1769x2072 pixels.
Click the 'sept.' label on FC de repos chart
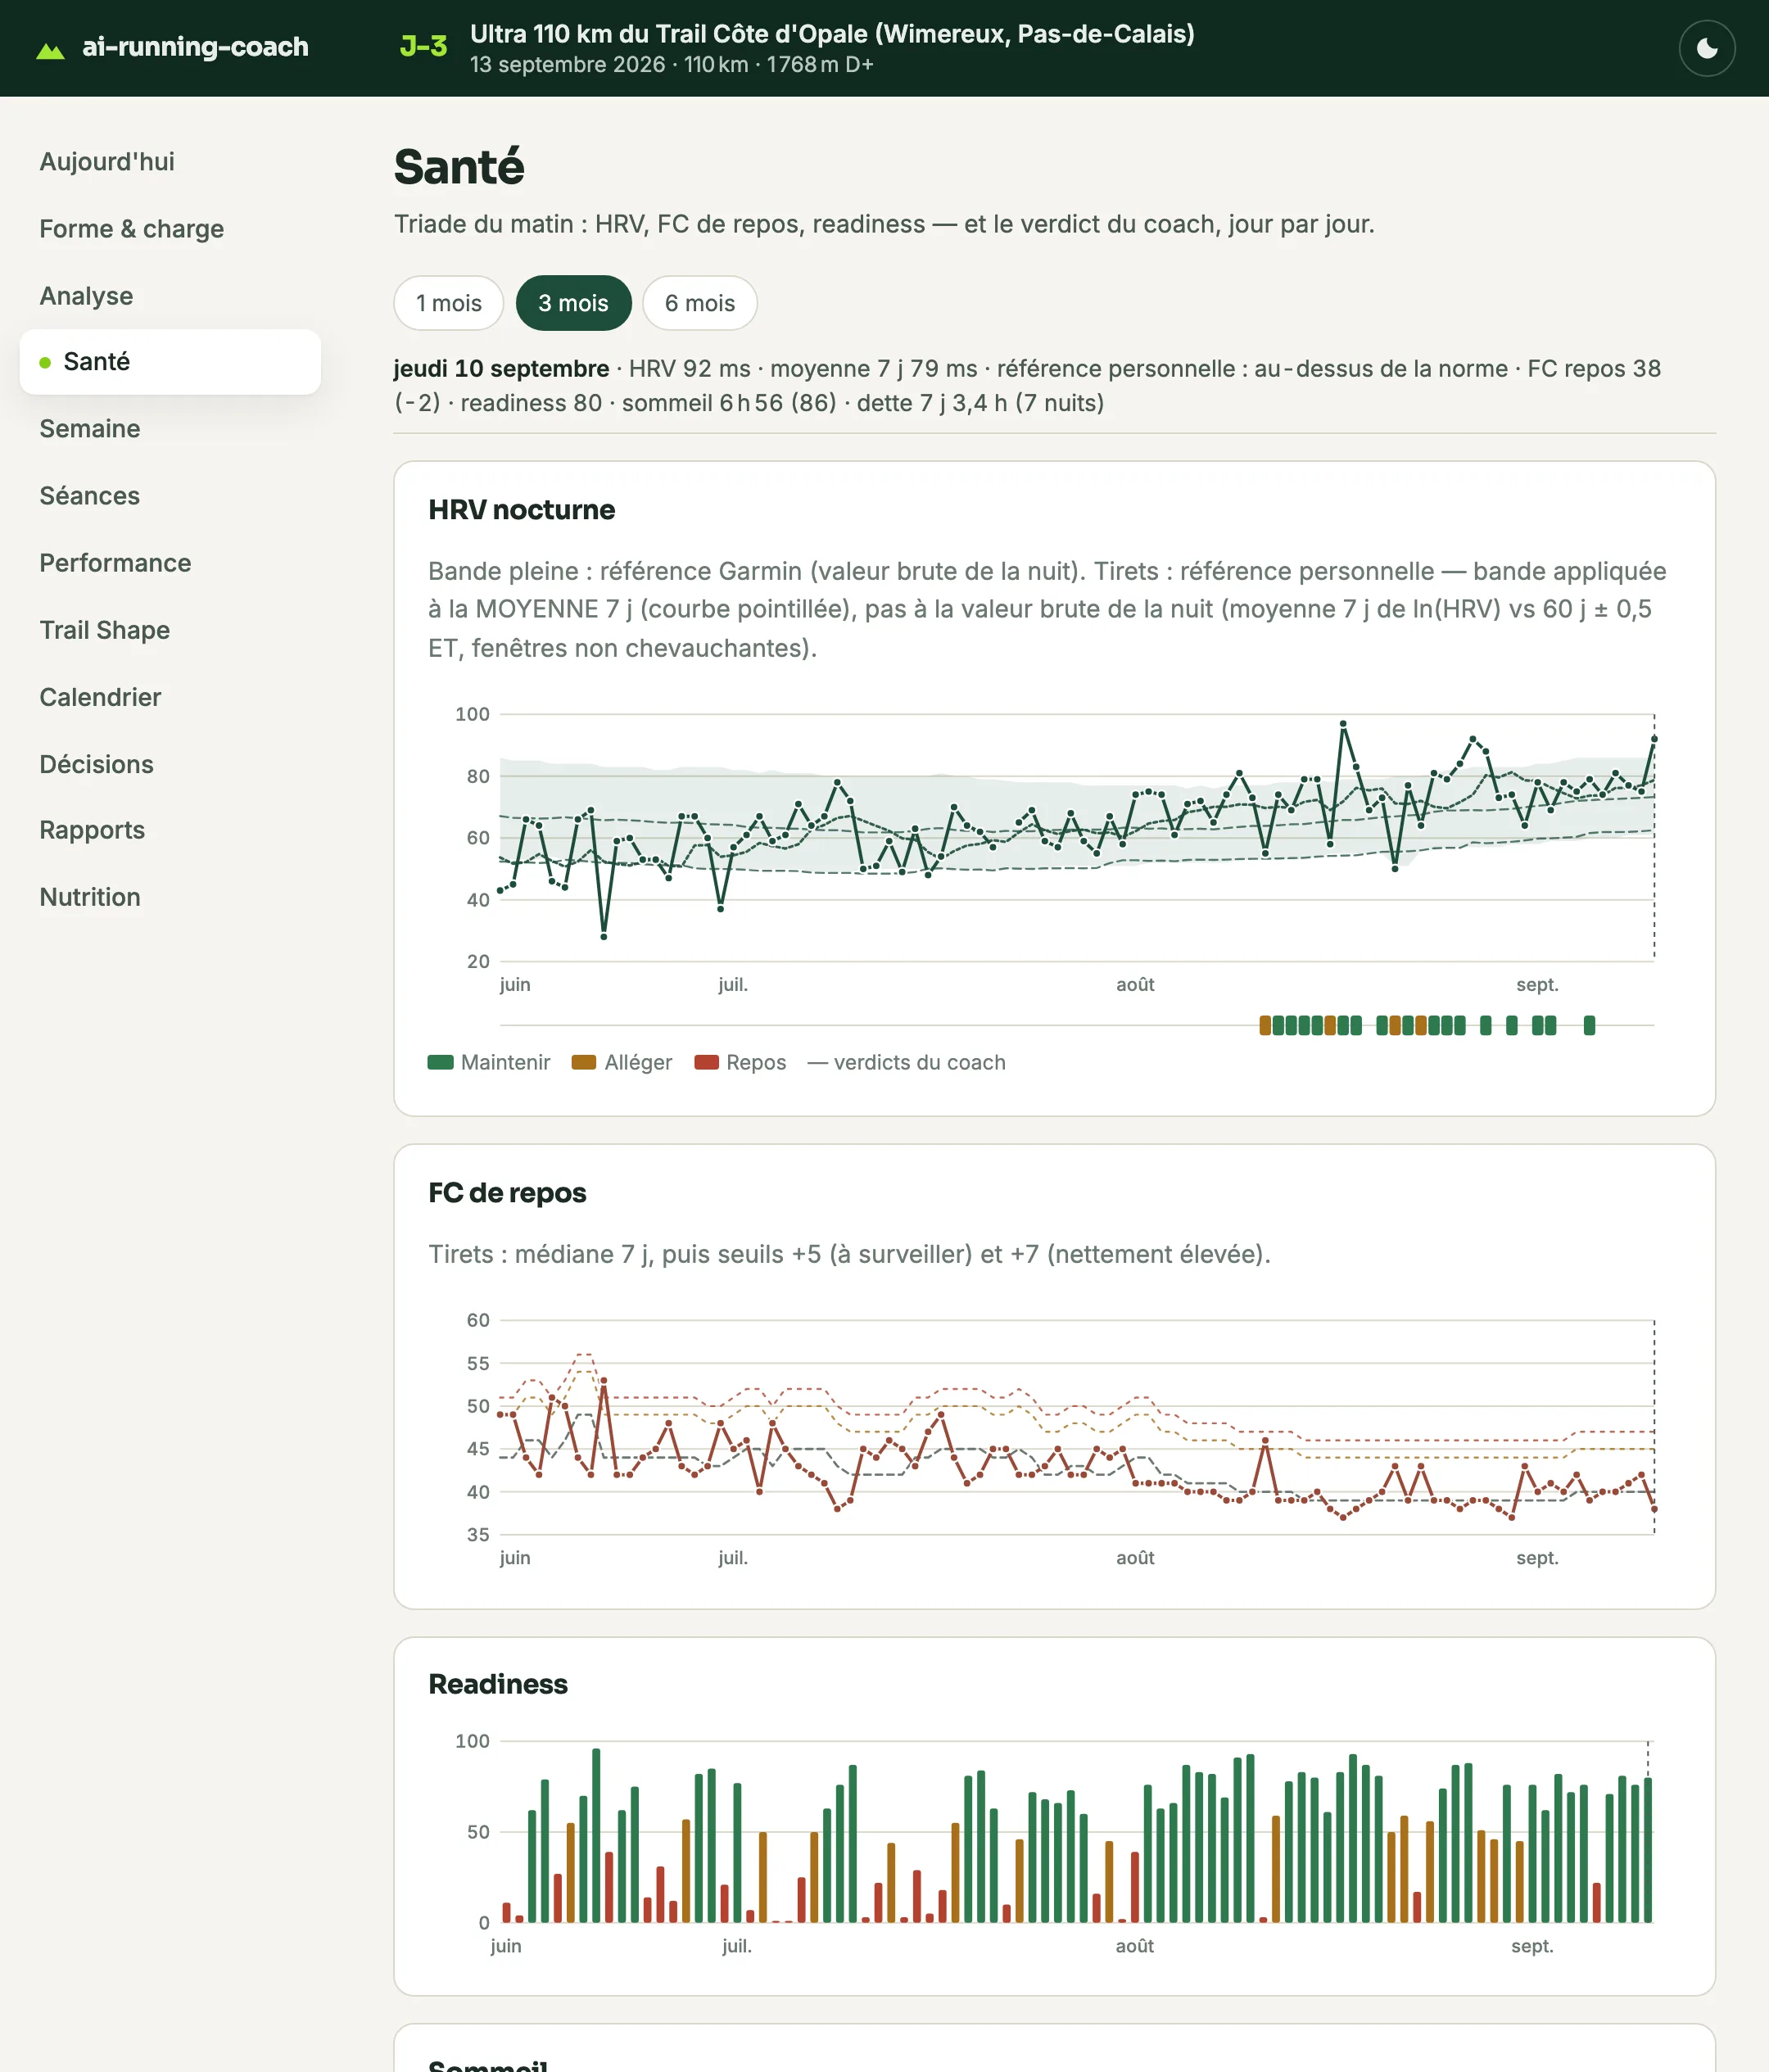click(1537, 1558)
